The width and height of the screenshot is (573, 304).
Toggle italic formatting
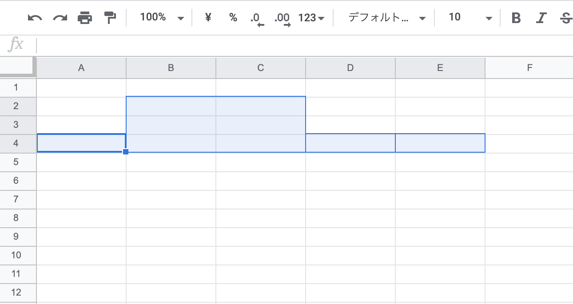[x=541, y=18]
